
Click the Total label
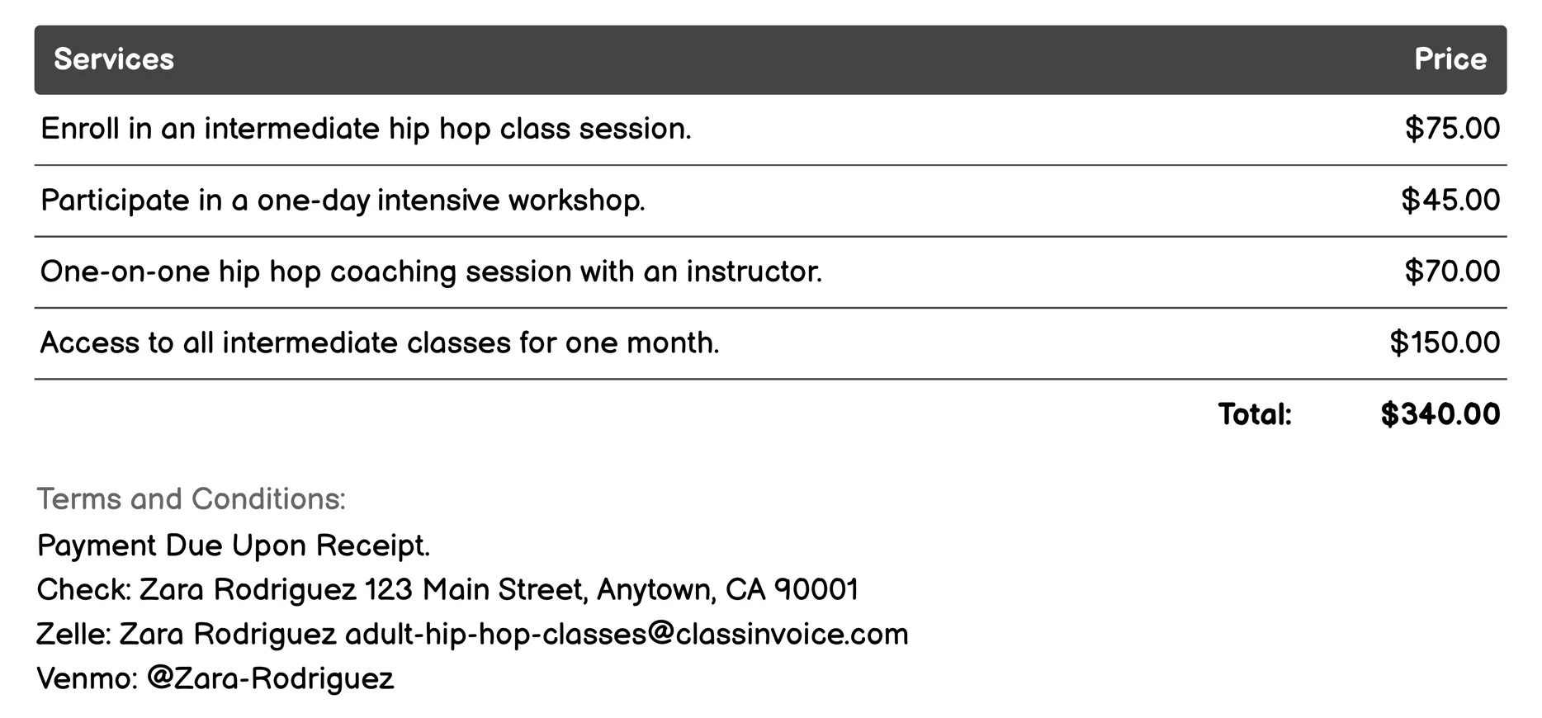pos(1255,414)
